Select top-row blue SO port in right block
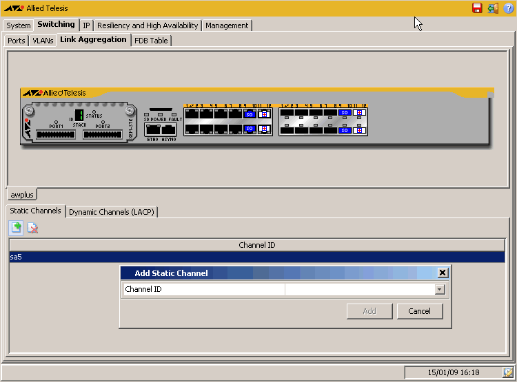The width and height of the screenshot is (517, 382). (x=345, y=113)
